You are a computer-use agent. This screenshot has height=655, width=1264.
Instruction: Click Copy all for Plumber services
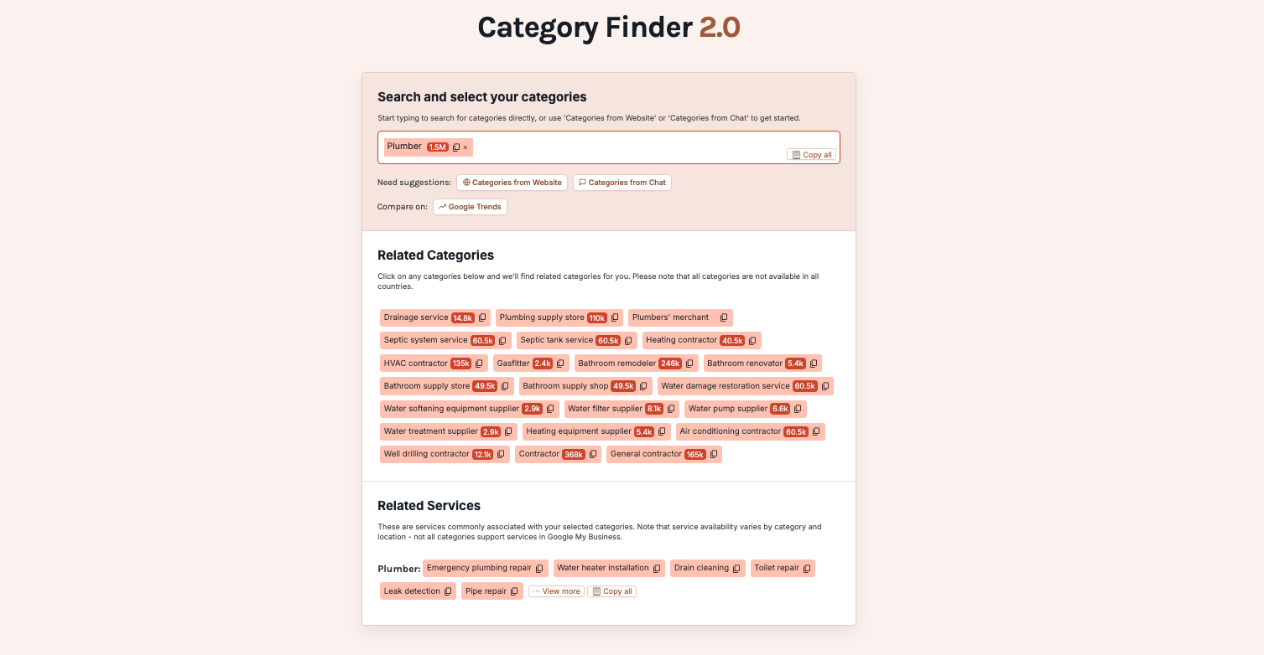click(x=611, y=591)
